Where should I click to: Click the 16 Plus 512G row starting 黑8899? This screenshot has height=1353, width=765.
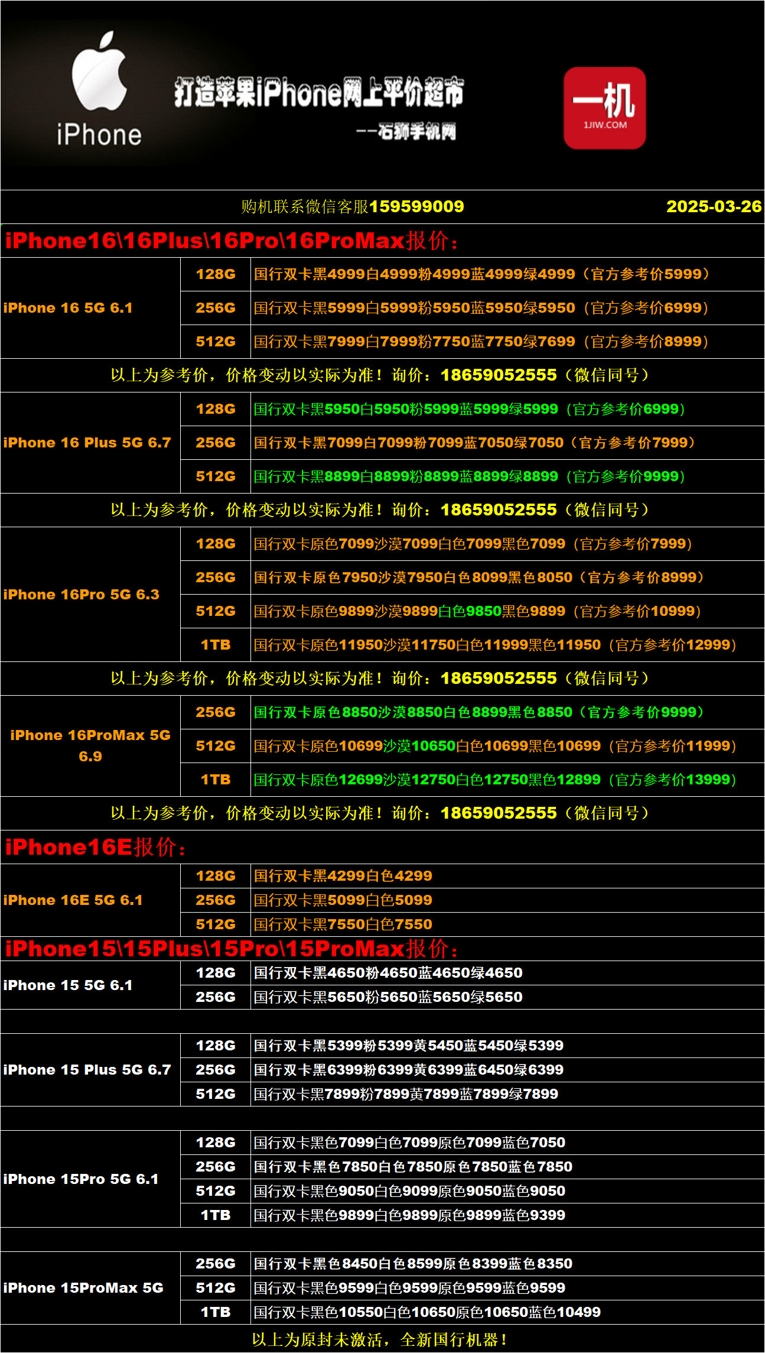507,476
